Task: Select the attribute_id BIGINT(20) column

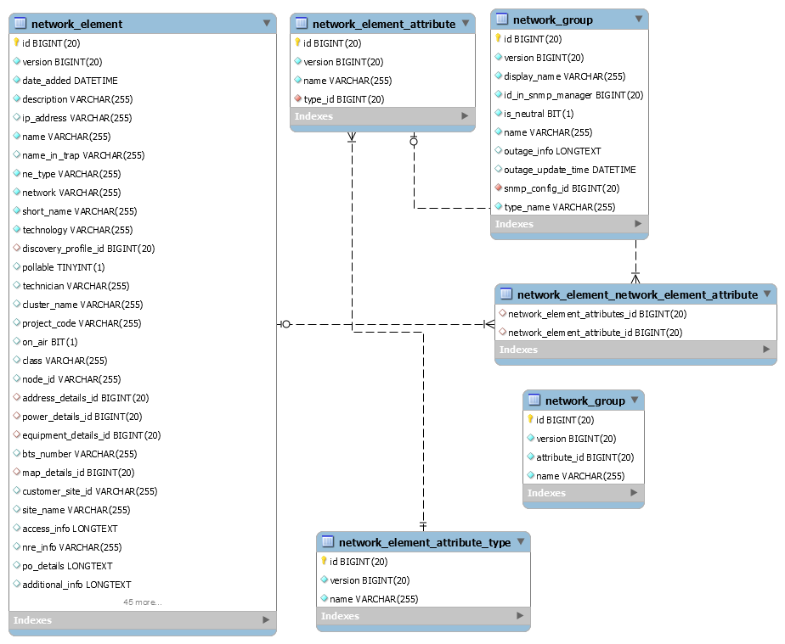Action: (585, 457)
